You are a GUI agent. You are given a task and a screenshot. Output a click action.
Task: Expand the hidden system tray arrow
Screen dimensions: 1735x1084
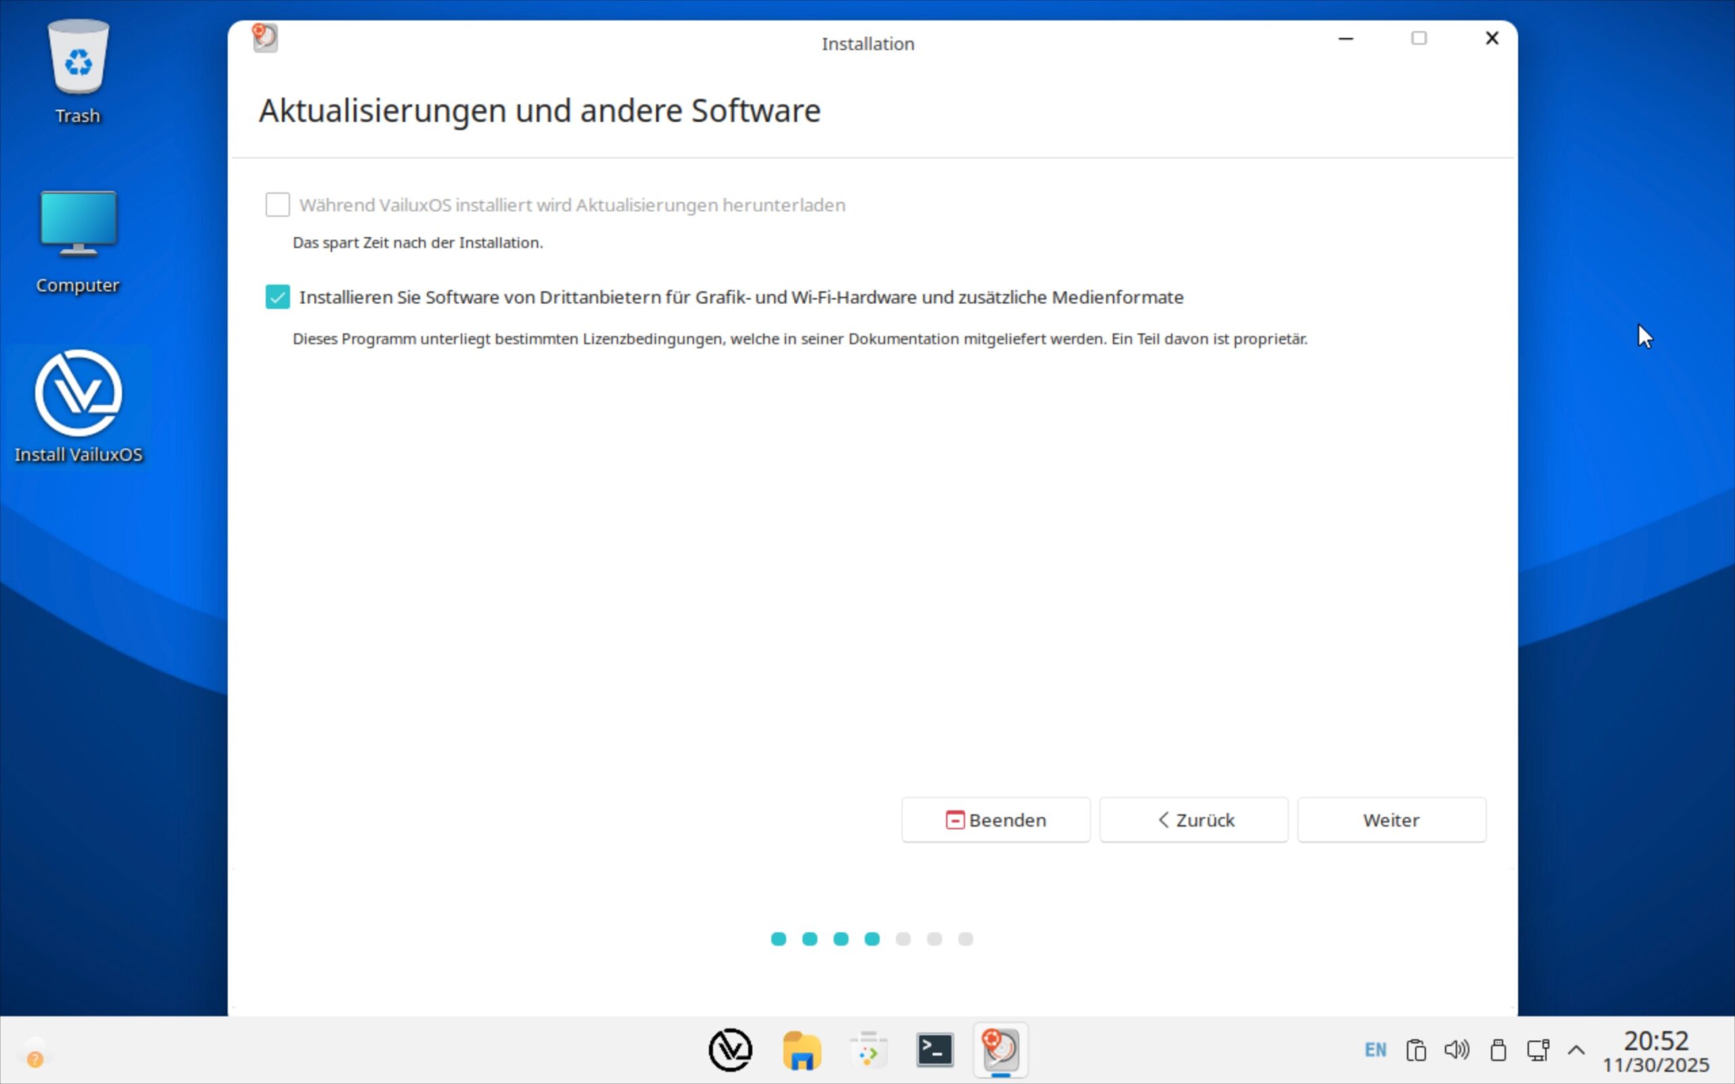tap(1576, 1050)
